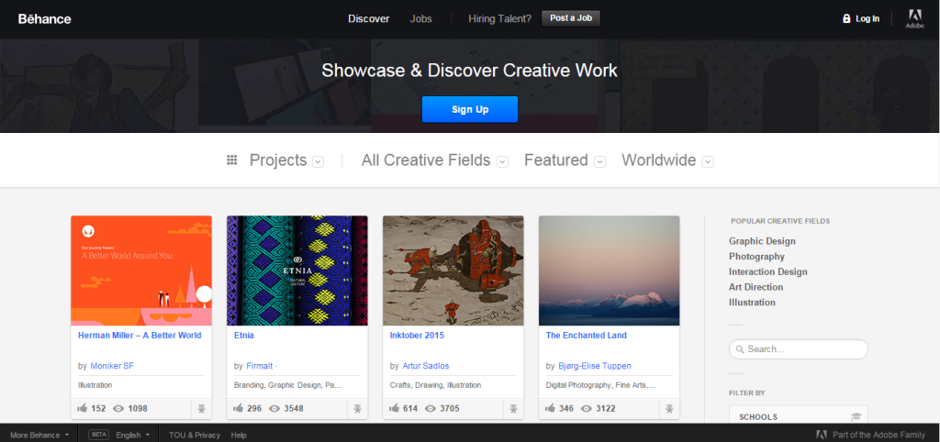This screenshot has height=442, width=940.
Task: Click the pin icon on The Enchanted Land card
Action: coord(669,408)
